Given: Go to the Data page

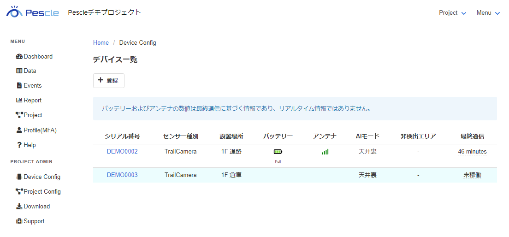Looking at the screenshot, I should (26, 71).
